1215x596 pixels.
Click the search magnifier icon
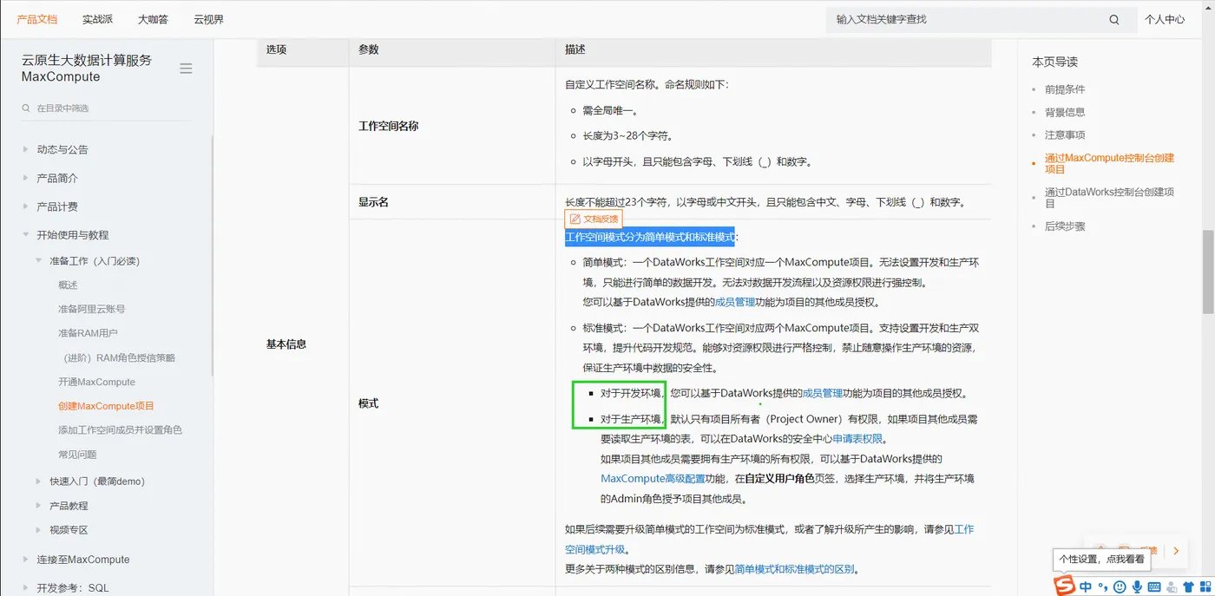[1114, 19]
